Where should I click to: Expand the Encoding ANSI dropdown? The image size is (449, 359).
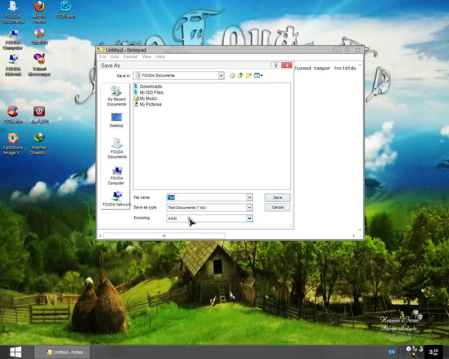click(249, 218)
